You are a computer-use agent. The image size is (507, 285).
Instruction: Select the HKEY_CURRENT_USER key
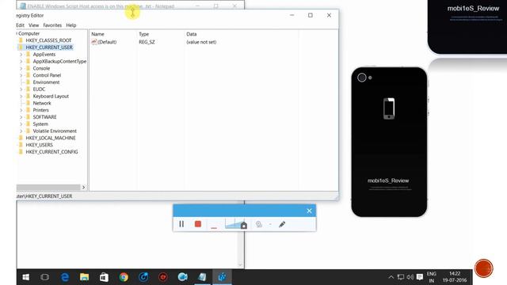tap(49, 47)
